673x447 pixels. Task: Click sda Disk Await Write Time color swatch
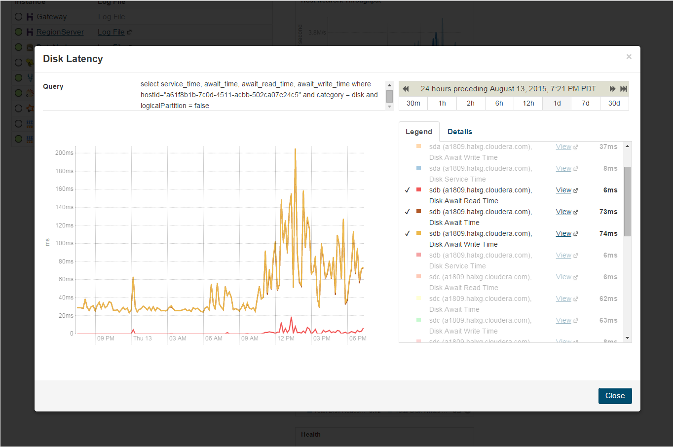pyautogui.click(x=419, y=146)
